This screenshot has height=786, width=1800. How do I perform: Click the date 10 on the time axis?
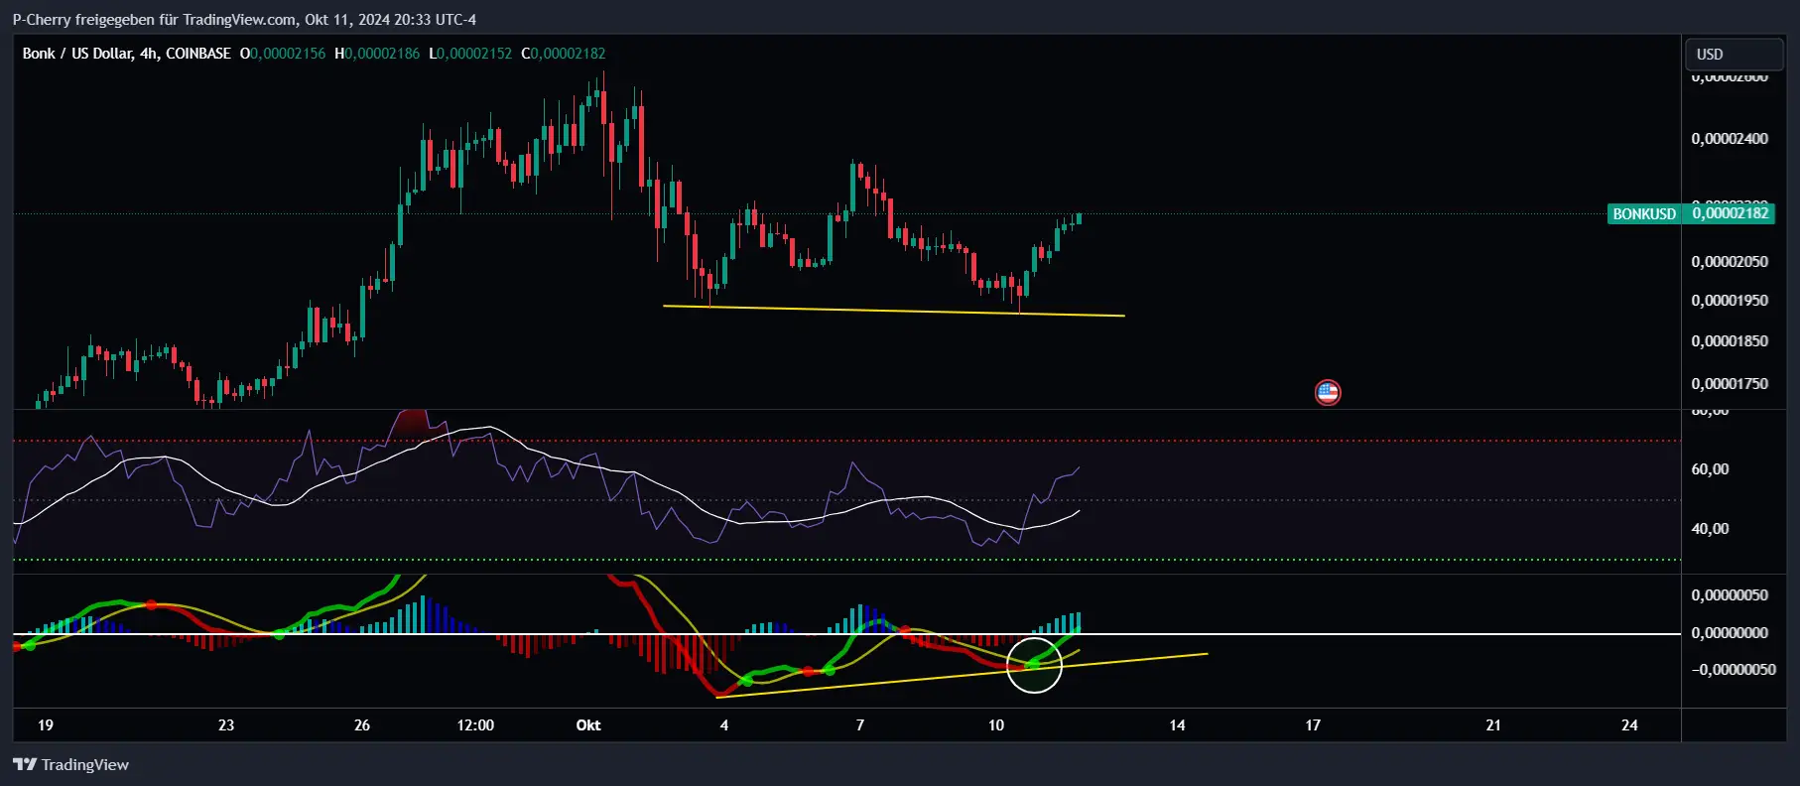[x=996, y=725]
